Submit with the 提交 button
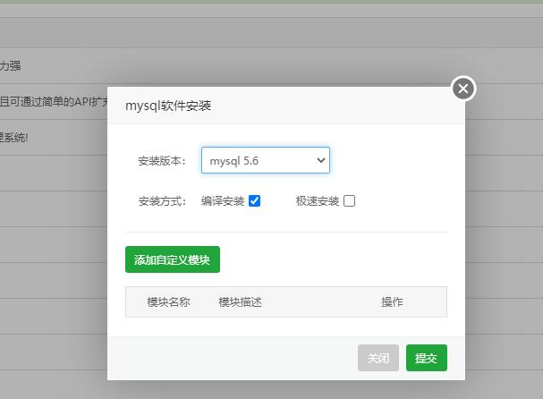543x399 pixels. 427,358
